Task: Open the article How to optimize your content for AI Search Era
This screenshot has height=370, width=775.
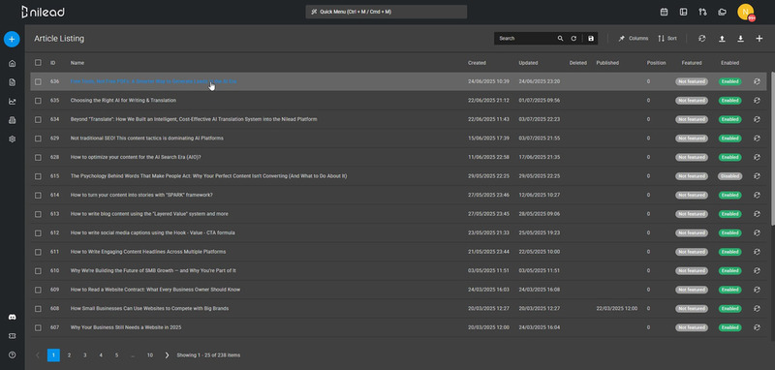Action: pos(136,157)
